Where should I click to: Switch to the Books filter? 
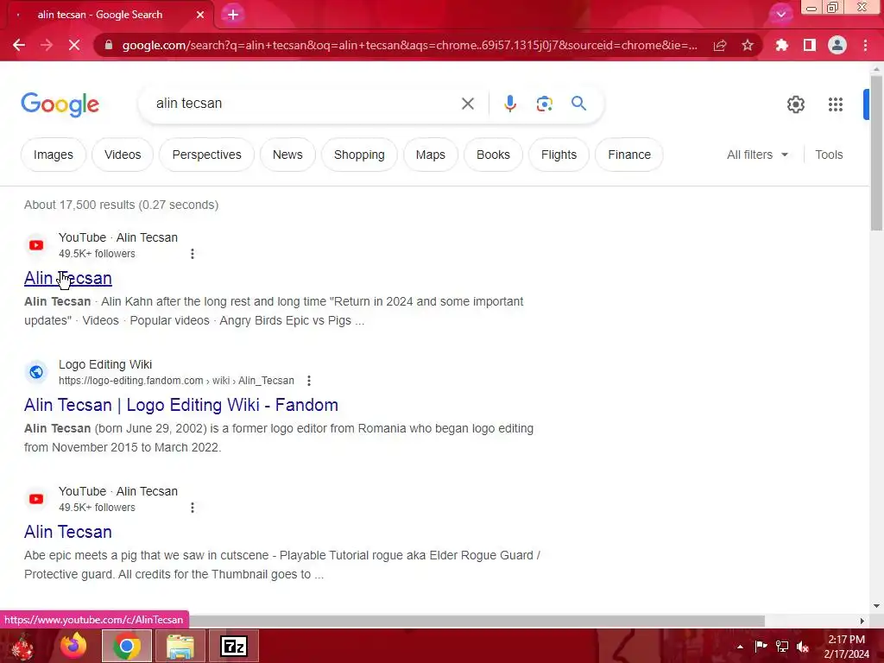[x=493, y=155]
